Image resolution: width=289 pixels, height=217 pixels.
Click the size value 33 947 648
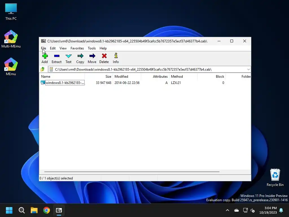(103, 83)
